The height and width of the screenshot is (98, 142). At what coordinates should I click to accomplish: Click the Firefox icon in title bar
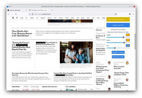point(8,6)
